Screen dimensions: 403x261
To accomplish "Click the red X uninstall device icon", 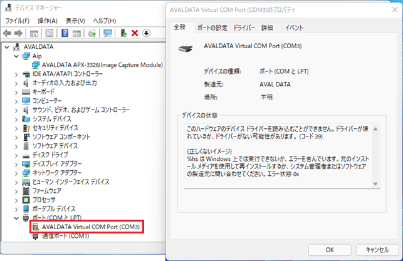I will [135, 33].
